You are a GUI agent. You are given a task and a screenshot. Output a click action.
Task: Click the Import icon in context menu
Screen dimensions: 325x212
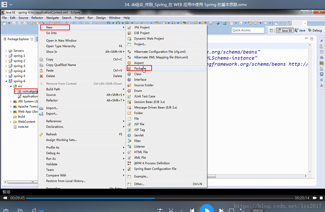(41, 108)
